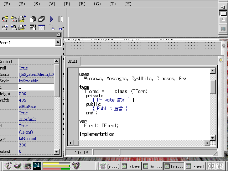The width and height of the screenshot is (228, 171).
Task: Select the Unit1 editor tab
Action: pos(73,61)
